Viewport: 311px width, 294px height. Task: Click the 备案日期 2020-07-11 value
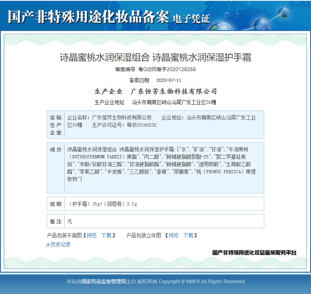[x=169, y=80]
